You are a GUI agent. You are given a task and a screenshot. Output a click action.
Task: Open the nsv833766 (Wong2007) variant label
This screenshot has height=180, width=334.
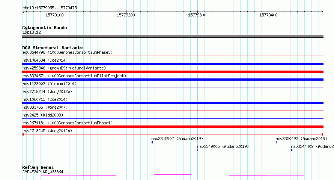click(45, 107)
